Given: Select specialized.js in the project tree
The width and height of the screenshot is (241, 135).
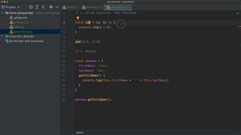Looking at the screenshot, I should [x=23, y=31].
